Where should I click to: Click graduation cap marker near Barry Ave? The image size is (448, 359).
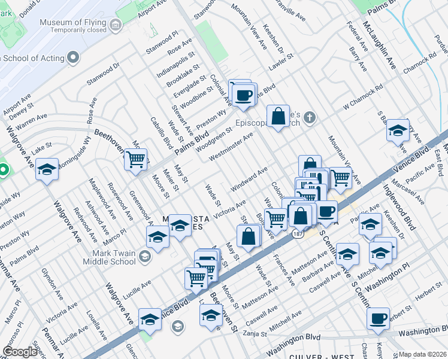[398, 132]
